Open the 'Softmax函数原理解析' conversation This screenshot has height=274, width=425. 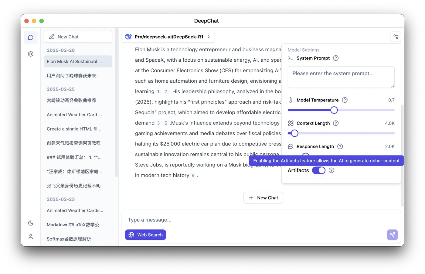(x=78, y=239)
